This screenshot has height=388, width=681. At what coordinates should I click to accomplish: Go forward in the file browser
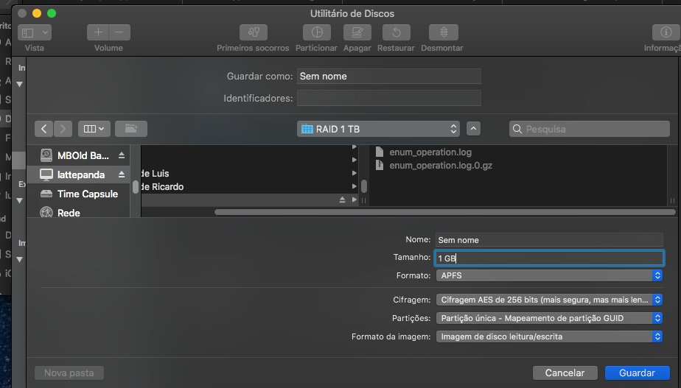pos(63,129)
